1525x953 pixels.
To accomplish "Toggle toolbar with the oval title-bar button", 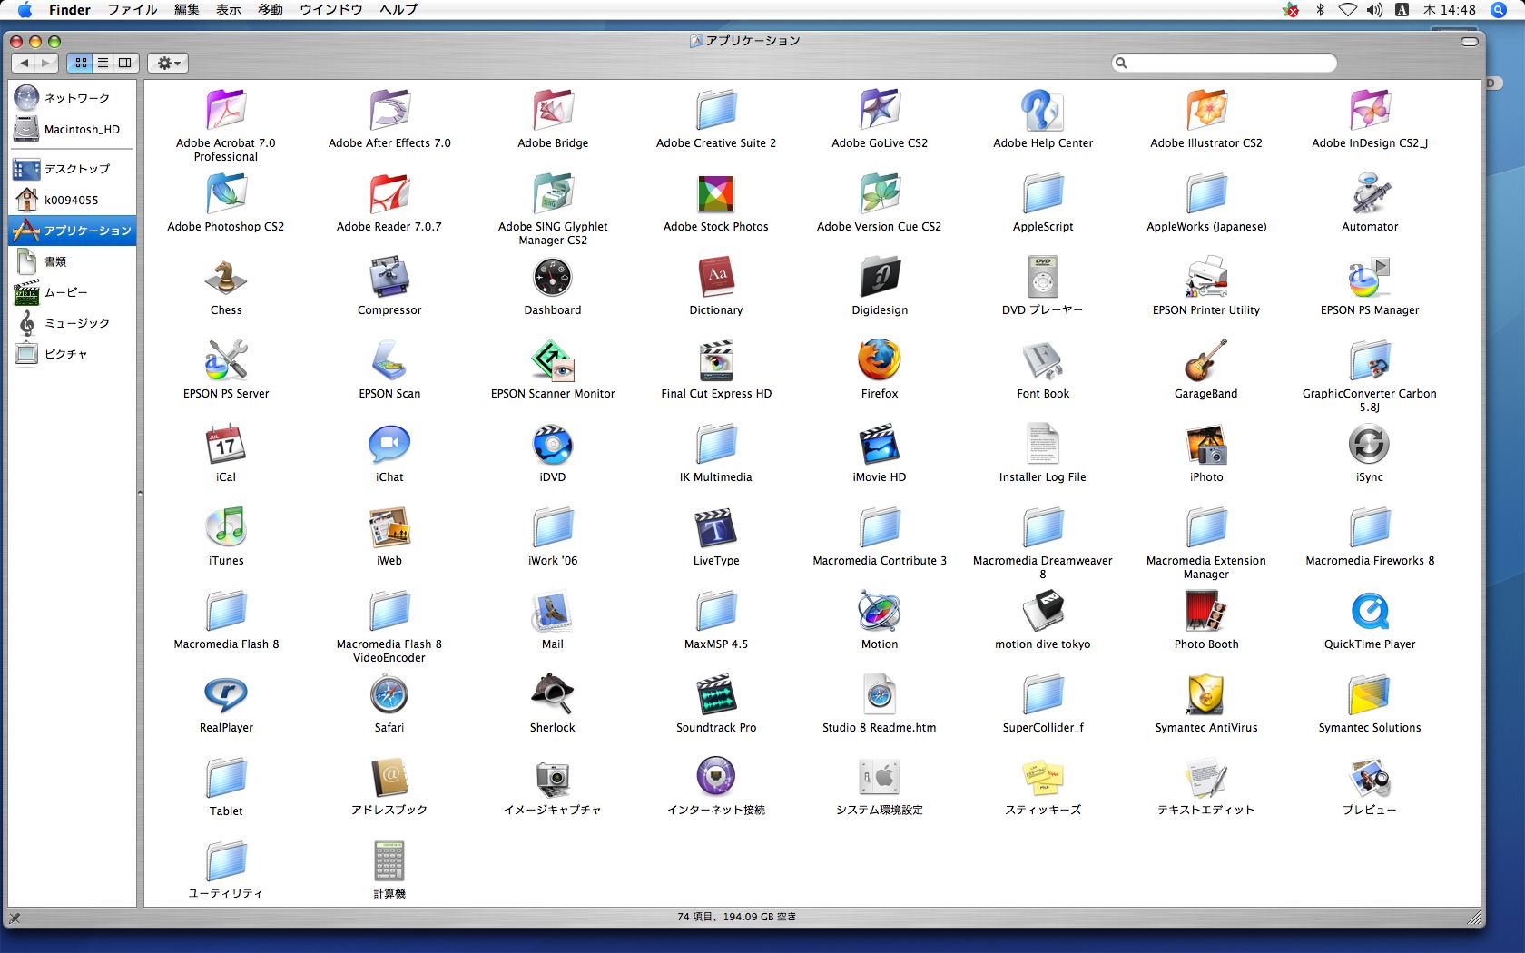I will pyautogui.click(x=1470, y=41).
